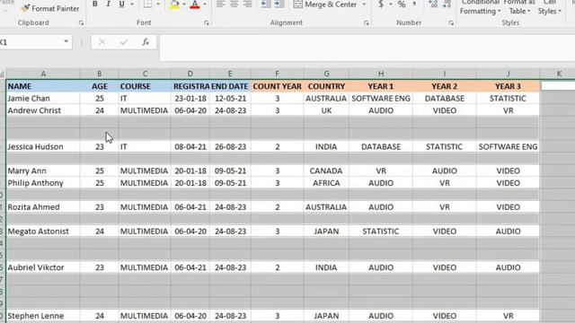Center text horizontally
Image resolution: width=575 pixels, height=323 pixels.
(234, 4)
